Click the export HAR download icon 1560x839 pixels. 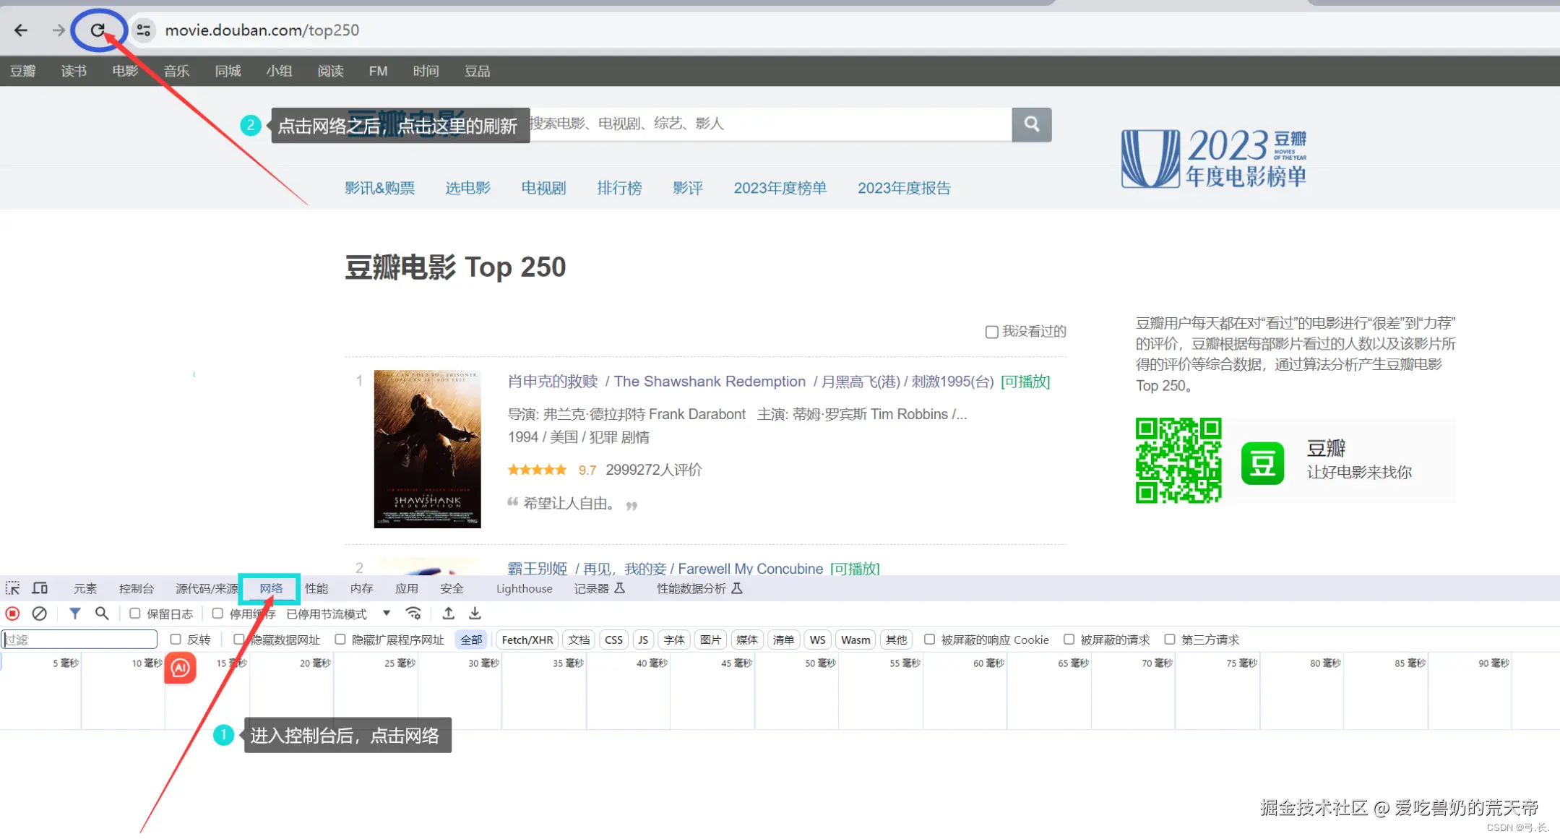tap(475, 614)
